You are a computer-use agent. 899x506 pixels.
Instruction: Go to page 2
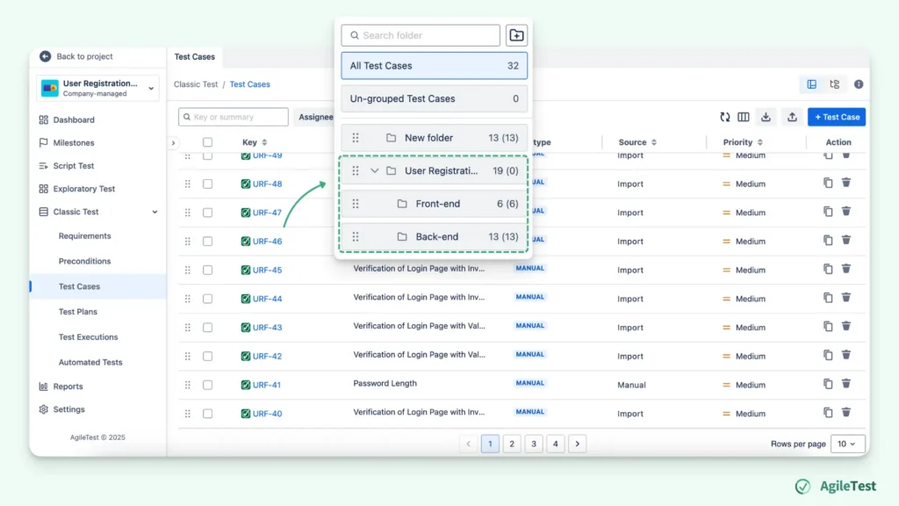pyautogui.click(x=512, y=444)
